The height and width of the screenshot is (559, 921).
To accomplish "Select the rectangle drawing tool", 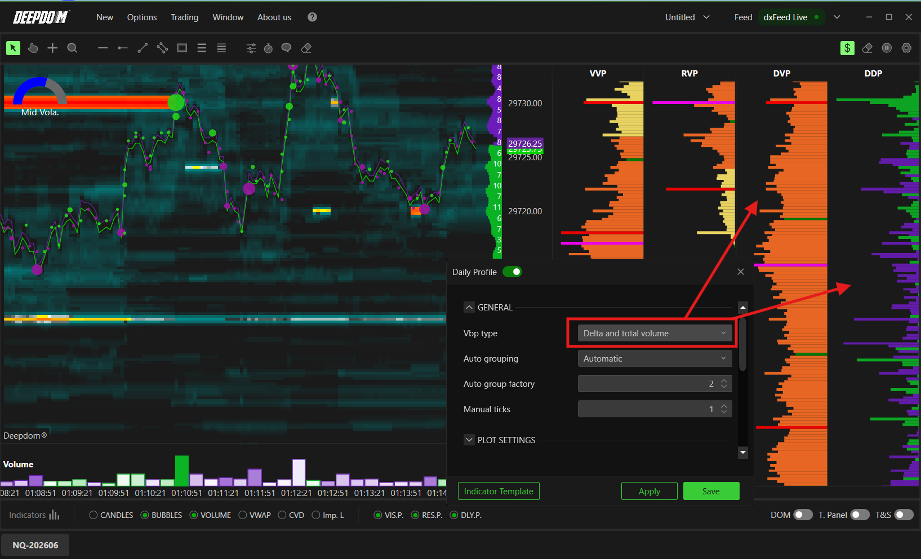I will point(182,48).
